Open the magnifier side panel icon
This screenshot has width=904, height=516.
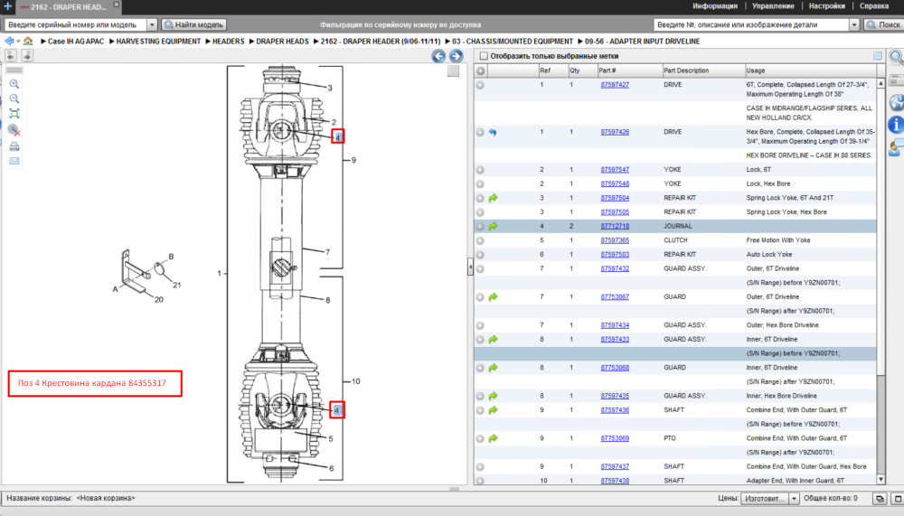896,57
